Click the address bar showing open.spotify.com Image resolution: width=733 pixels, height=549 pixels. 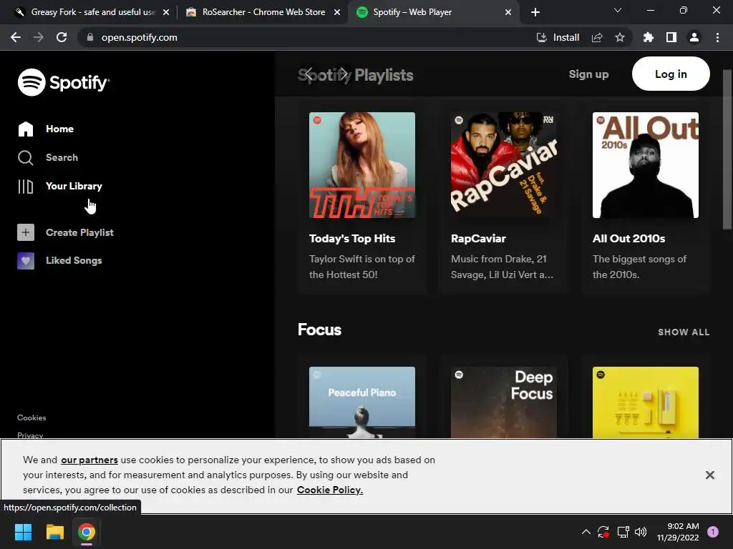(x=355, y=37)
